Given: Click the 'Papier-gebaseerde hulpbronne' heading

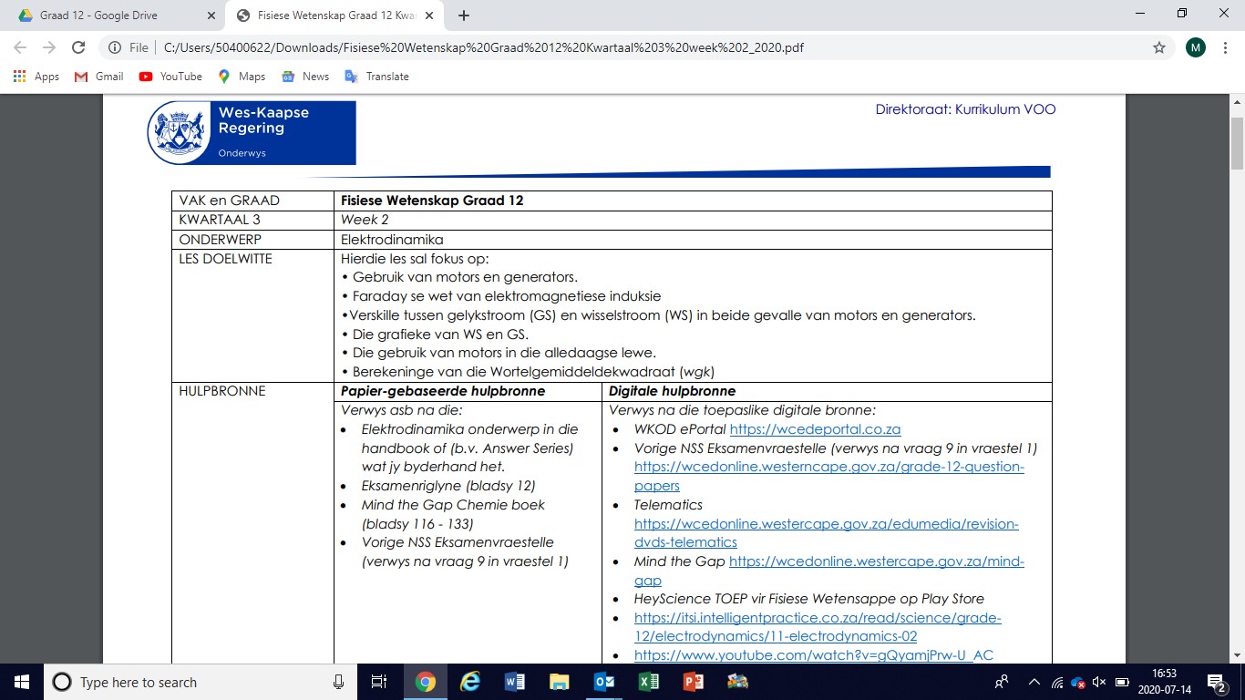Looking at the screenshot, I should point(443,391).
